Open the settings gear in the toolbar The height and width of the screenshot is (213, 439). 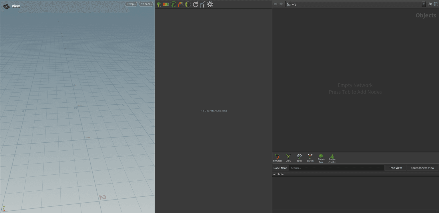(210, 4)
